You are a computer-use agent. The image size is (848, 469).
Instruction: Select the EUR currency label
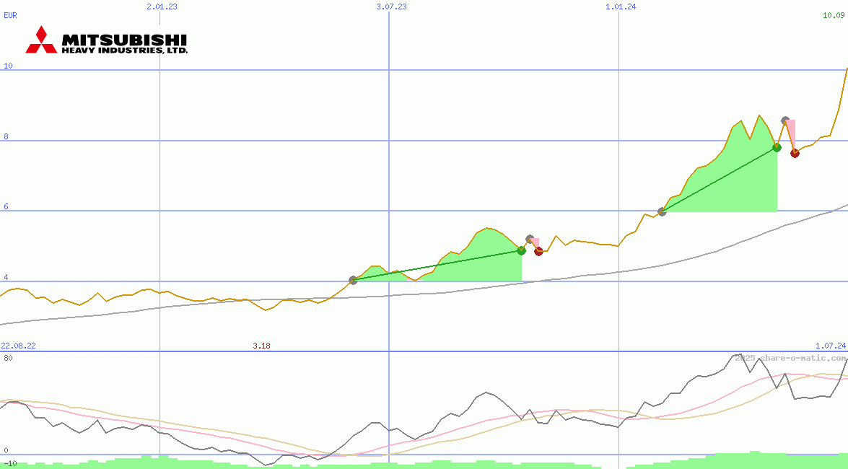tap(10, 16)
